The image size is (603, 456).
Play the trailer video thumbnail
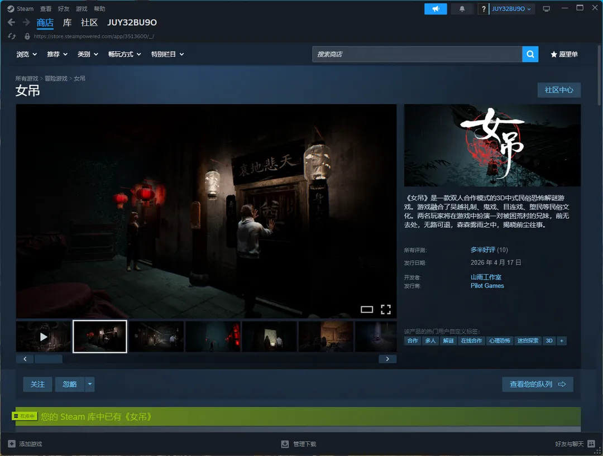[44, 337]
